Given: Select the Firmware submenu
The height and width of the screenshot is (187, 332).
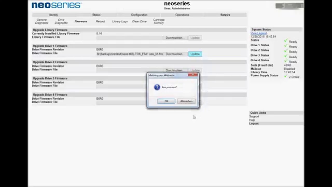Looking at the screenshot, I should (x=81, y=22).
